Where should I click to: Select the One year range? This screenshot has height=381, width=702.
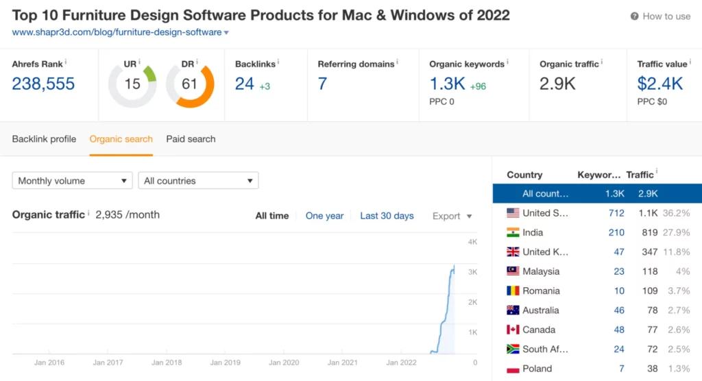(324, 216)
